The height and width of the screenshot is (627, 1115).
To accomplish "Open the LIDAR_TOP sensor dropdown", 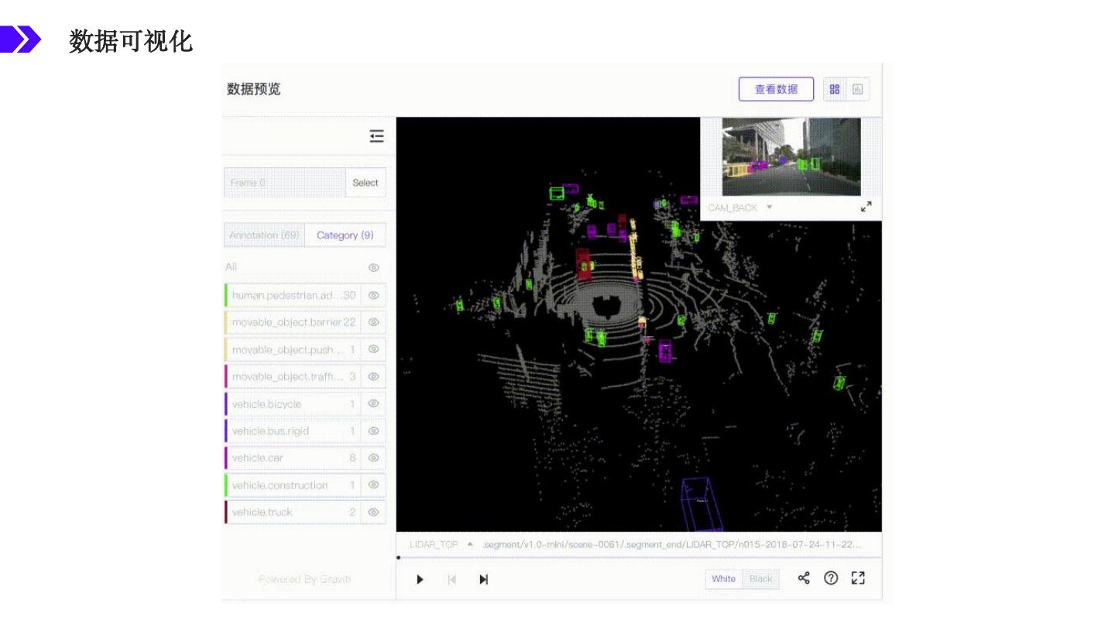I will click(x=470, y=544).
